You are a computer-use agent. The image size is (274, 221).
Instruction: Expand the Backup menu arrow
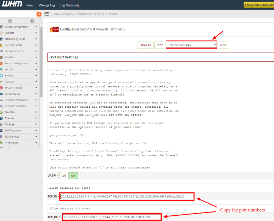pyautogui.click(x=37, y=75)
